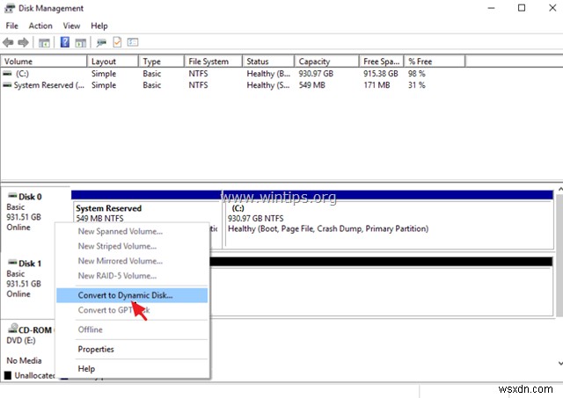Click the black Unallocated legend swatch
The width and height of the screenshot is (563, 398).
[8, 375]
